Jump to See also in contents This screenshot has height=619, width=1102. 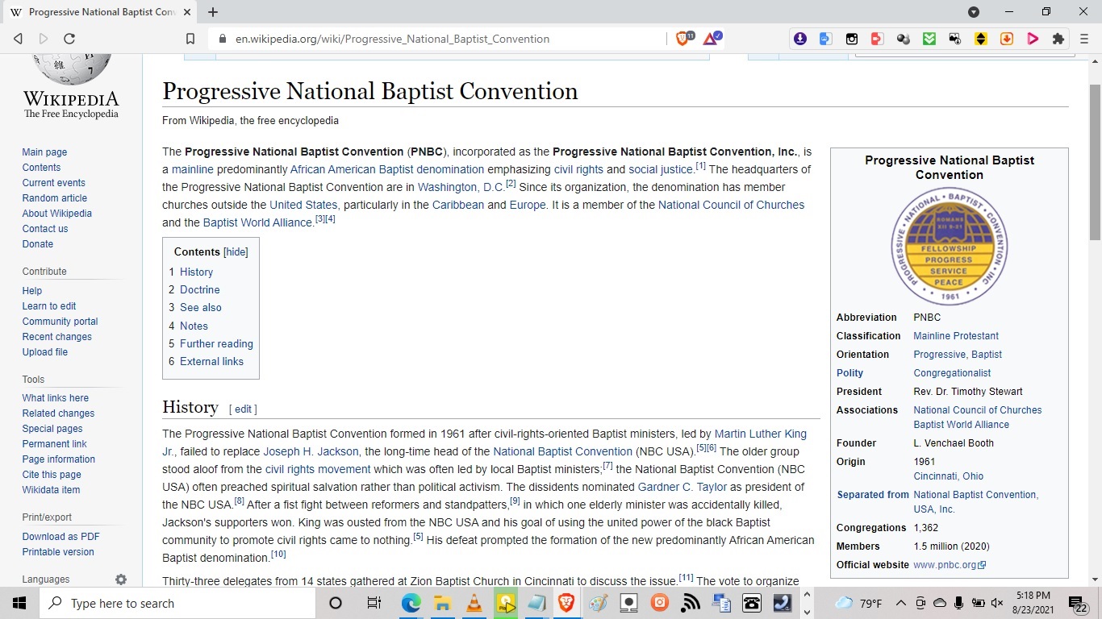pyautogui.click(x=200, y=307)
